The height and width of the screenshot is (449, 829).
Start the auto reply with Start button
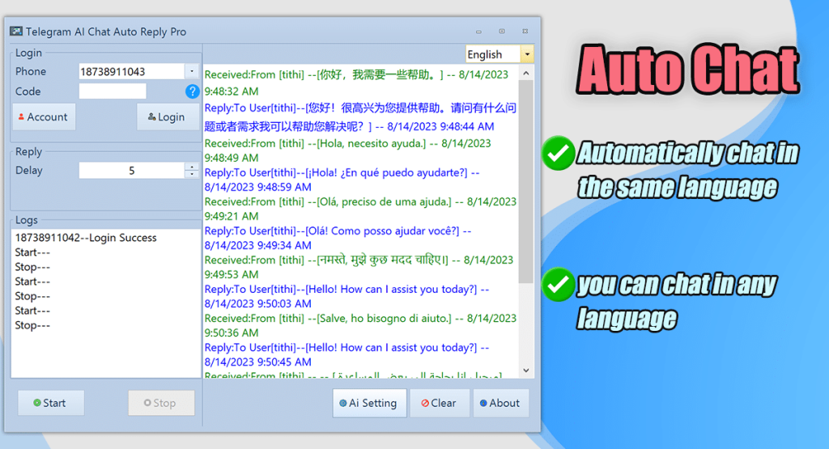(x=50, y=403)
